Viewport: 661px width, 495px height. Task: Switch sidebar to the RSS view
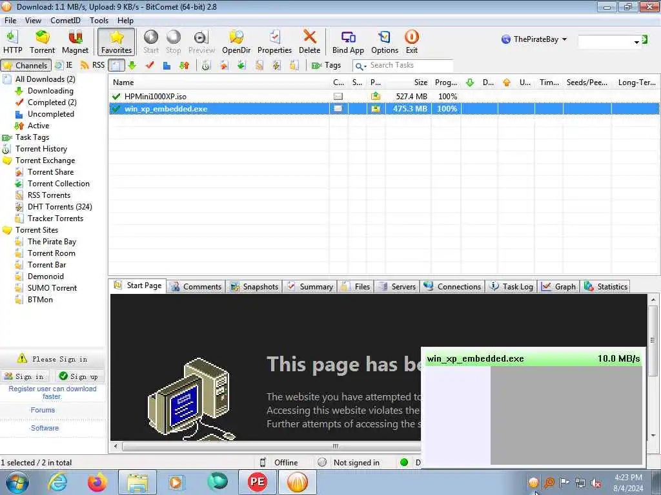[x=92, y=65]
